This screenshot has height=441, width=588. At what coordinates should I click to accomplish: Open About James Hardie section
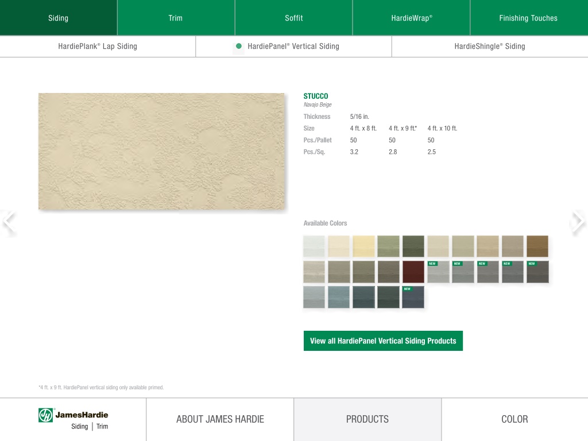[x=220, y=420]
